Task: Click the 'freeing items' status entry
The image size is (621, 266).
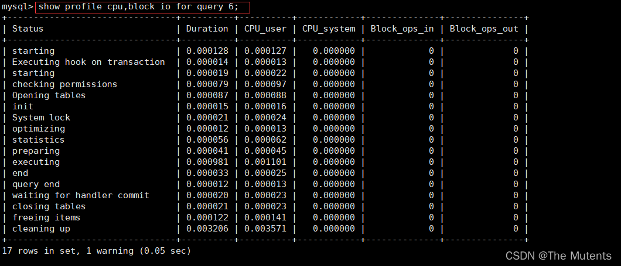Action: click(x=46, y=217)
